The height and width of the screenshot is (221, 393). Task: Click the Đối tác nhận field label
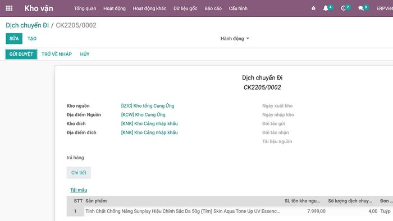click(276, 132)
